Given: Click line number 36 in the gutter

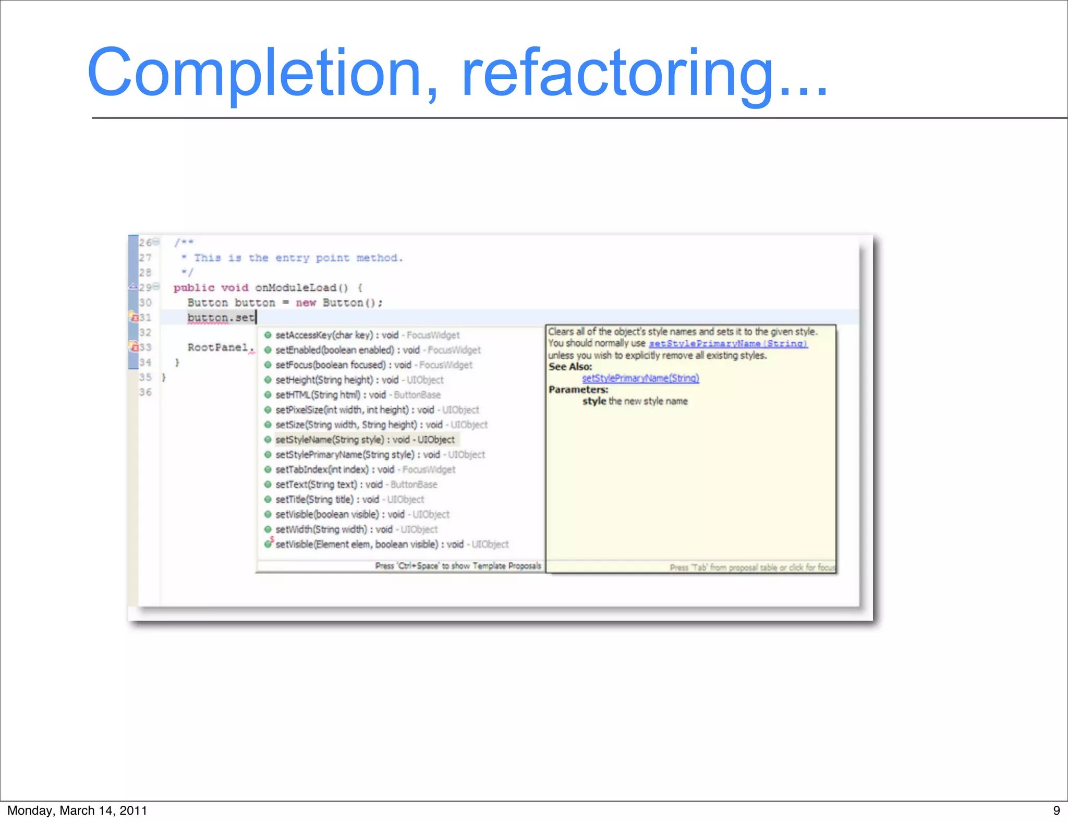Looking at the screenshot, I should click(x=145, y=392).
